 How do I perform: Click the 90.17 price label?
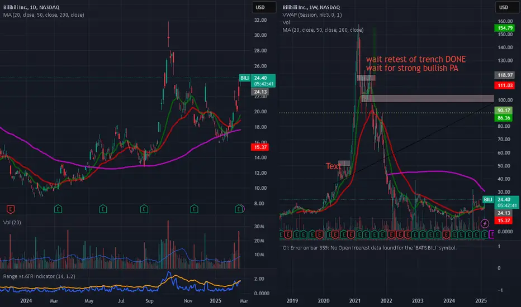pyautogui.click(x=504, y=110)
